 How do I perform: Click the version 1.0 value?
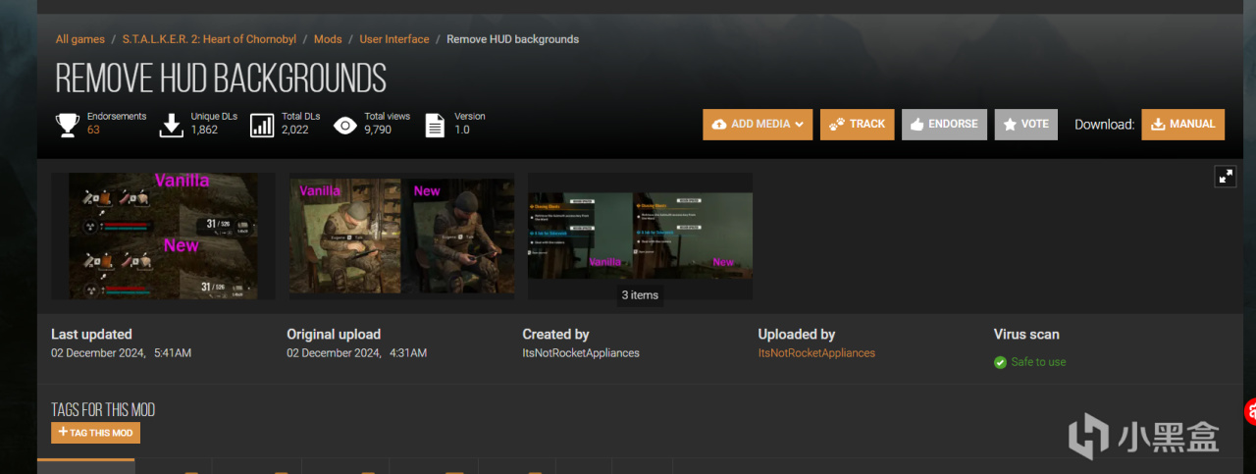coord(462,130)
